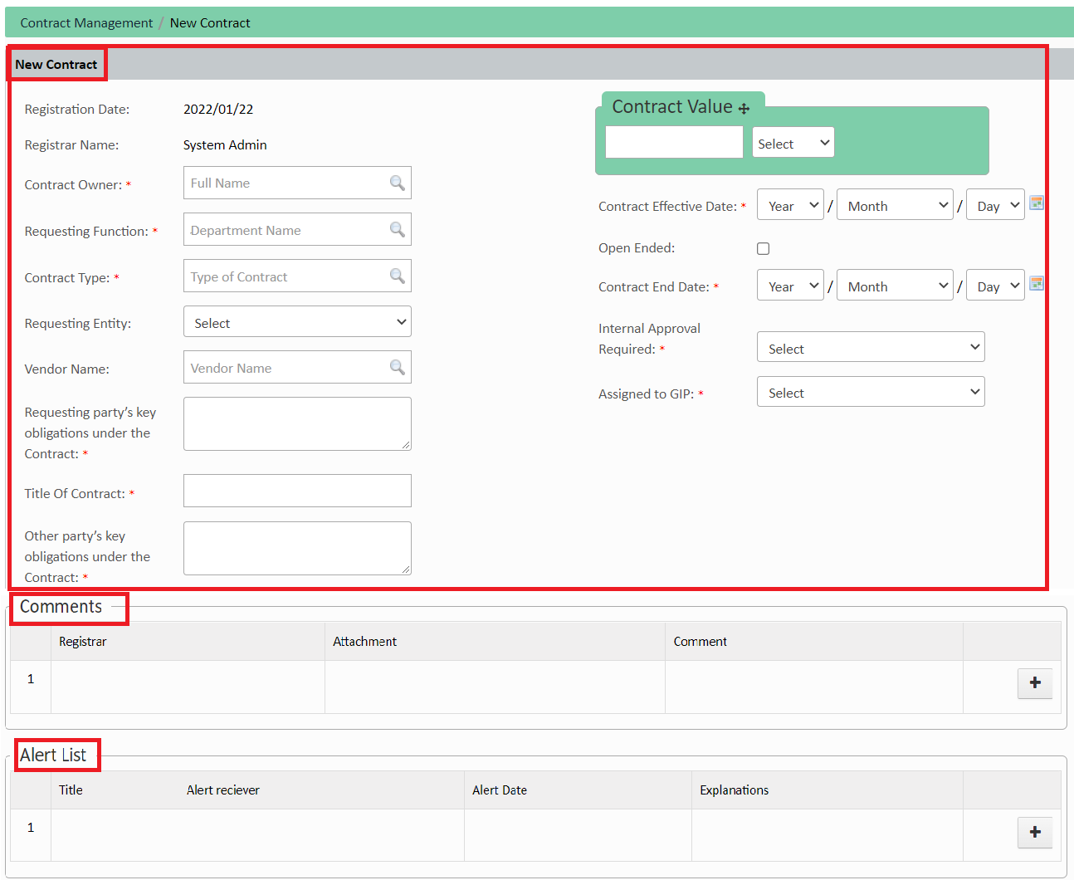This screenshot has width=1074, height=880.
Task: Click the Title column header in Alert List
Action: (x=71, y=790)
